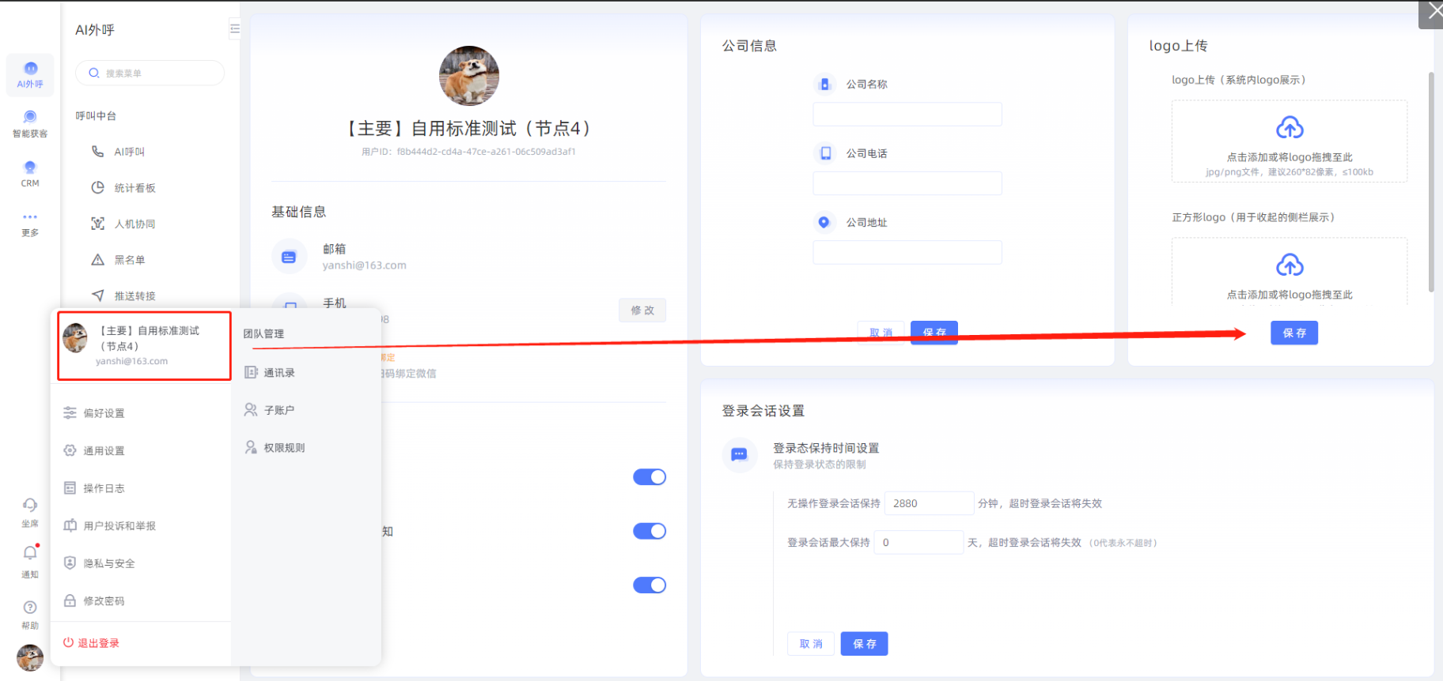The height and width of the screenshot is (681, 1443).
Task: Disable the third blue toggle switch
Action: [x=650, y=585]
